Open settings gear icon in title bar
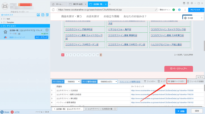This screenshot has height=114, width=205. (x=192, y=3)
